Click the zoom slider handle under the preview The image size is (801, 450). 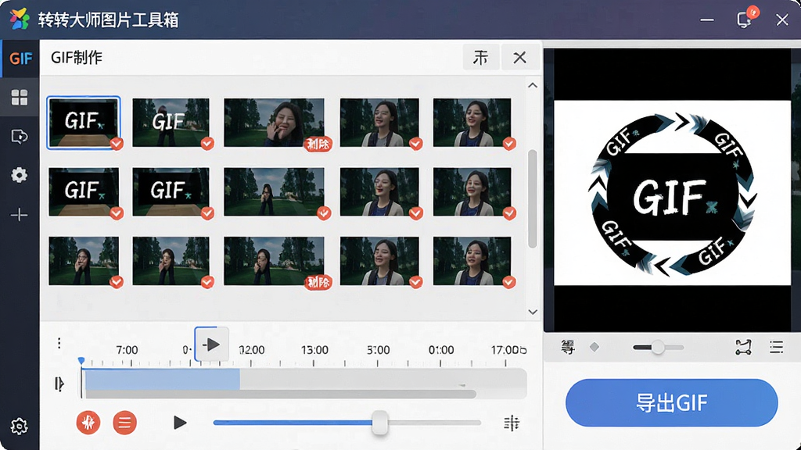pyautogui.click(x=658, y=348)
